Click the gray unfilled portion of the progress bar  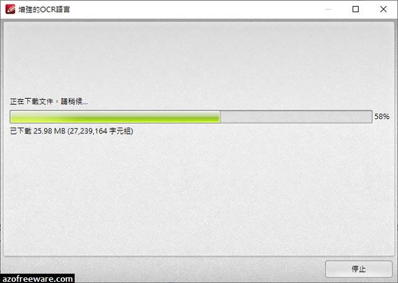[296, 117]
